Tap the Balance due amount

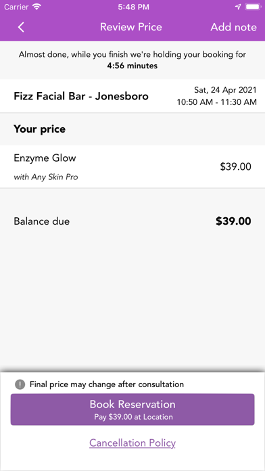[233, 221]
